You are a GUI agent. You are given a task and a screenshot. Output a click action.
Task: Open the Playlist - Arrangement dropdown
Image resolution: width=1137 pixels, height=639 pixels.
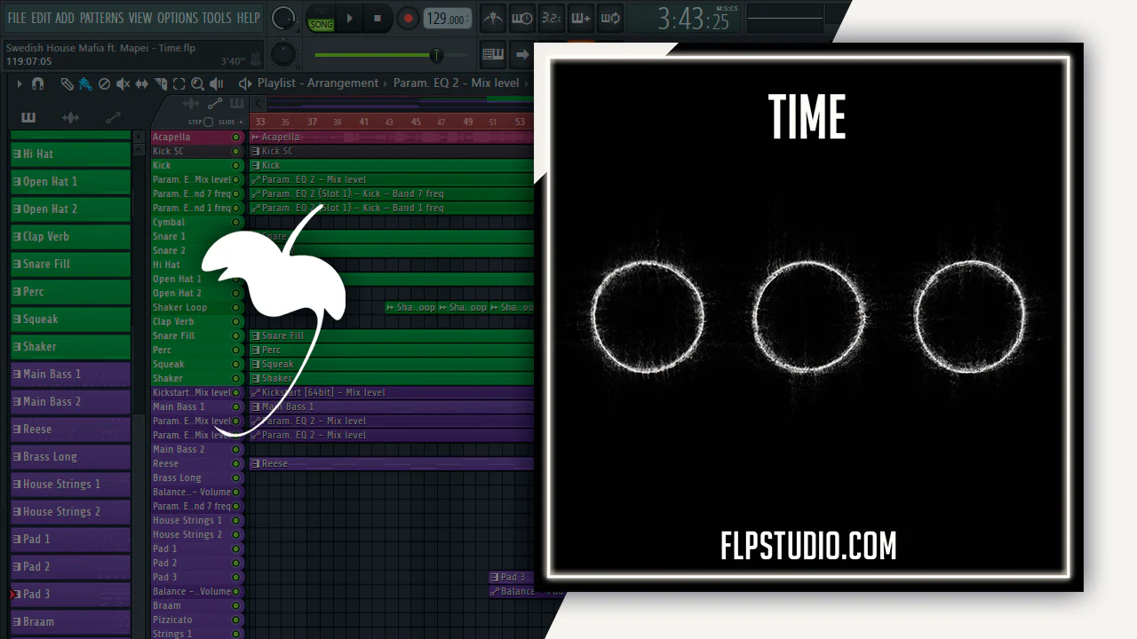[x=318, y=83]
